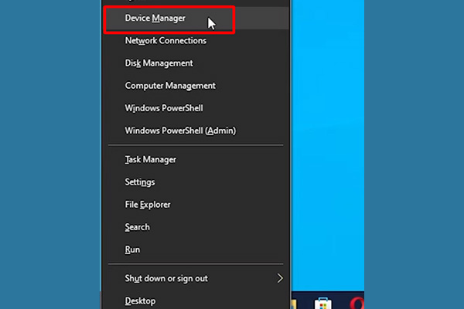Select Network Connections
This screenshot has width=464, height=309.
pyautogui.click(x=196, y=41)
